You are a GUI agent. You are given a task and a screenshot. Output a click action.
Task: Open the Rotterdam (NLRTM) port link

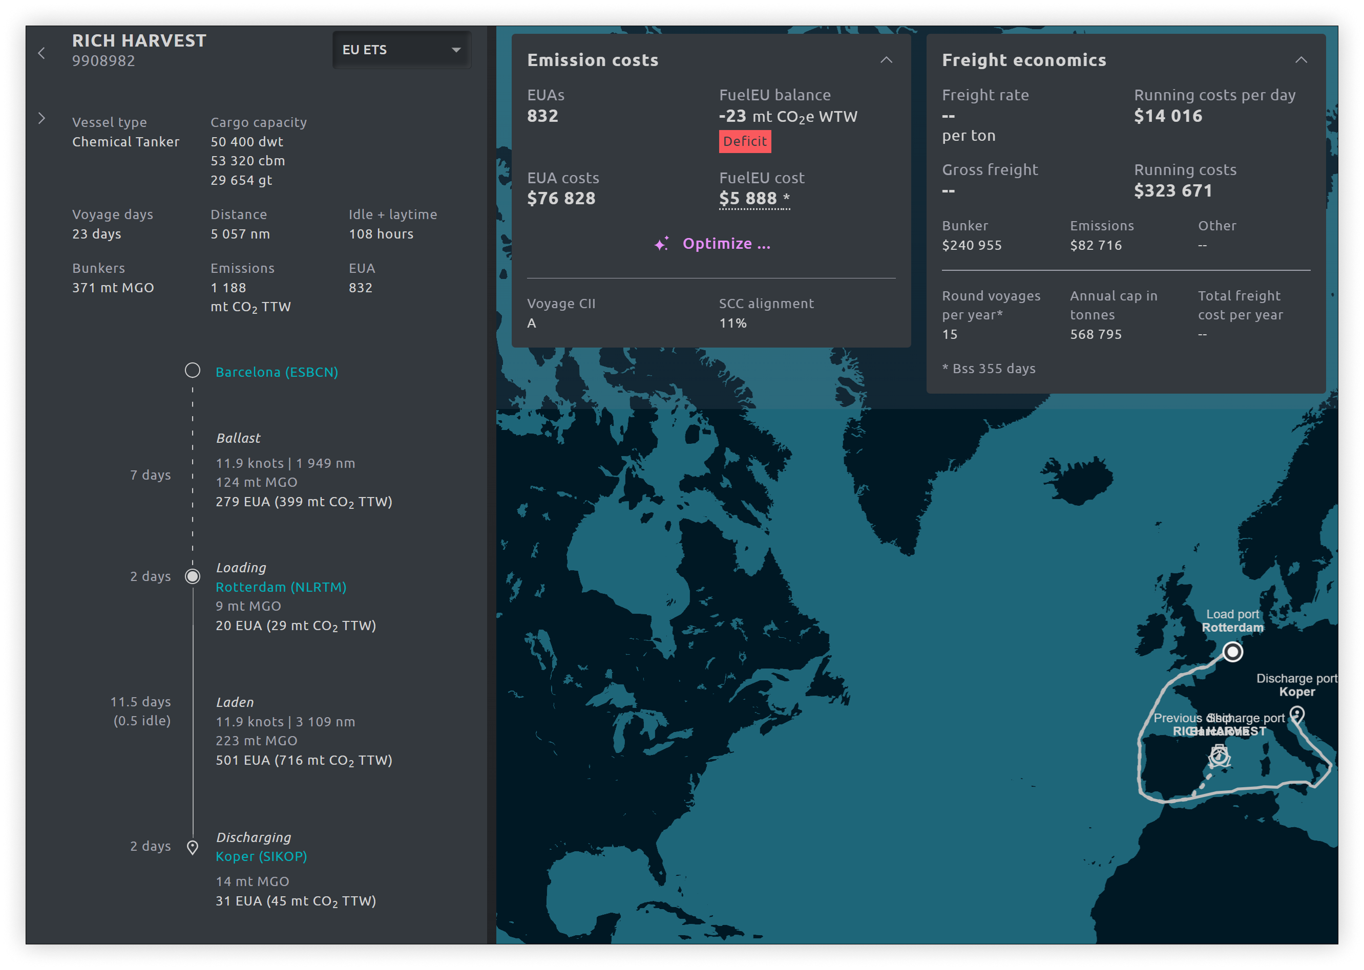click(x=281, y=587)
